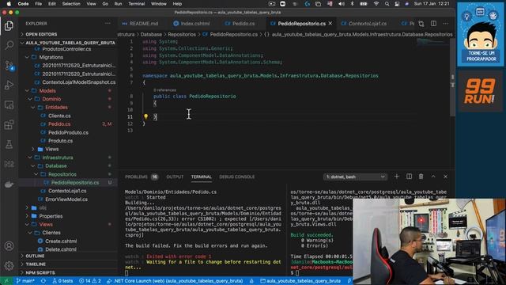Viewport: 506px width, 285px height.
Task: Open the Docker view in activity bar
Action: (x=9, y=184)
